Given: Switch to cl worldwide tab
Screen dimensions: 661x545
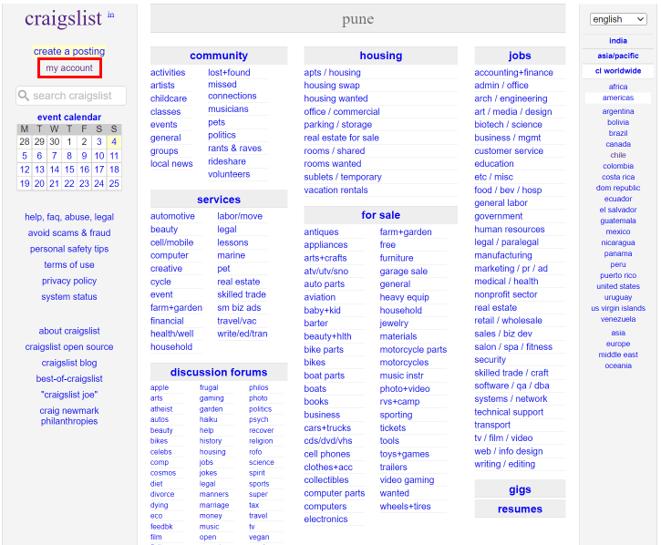Looking at the screenshot, I should point(618,71).
